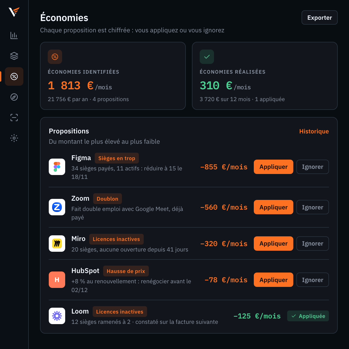
Task: Export the savings report
Action: (319, 17)
